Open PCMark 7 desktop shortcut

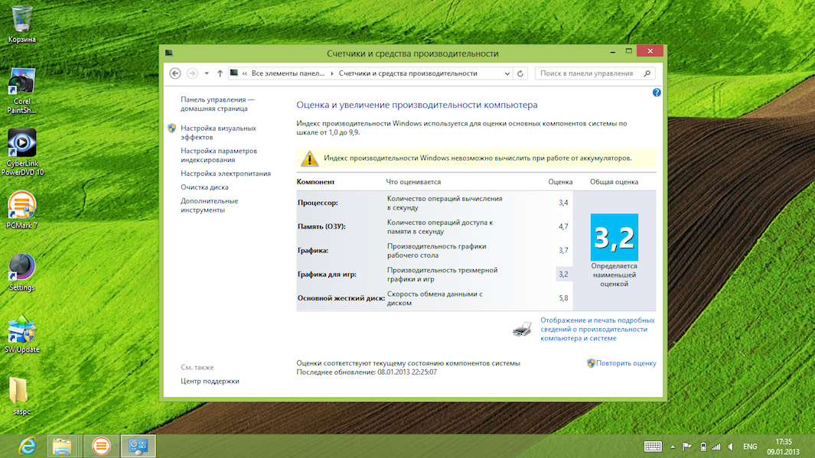click(21, 210)
